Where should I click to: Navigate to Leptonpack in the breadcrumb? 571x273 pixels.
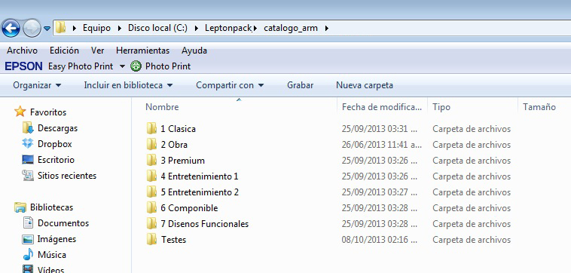pyautogui.click(x=228, y=28)
